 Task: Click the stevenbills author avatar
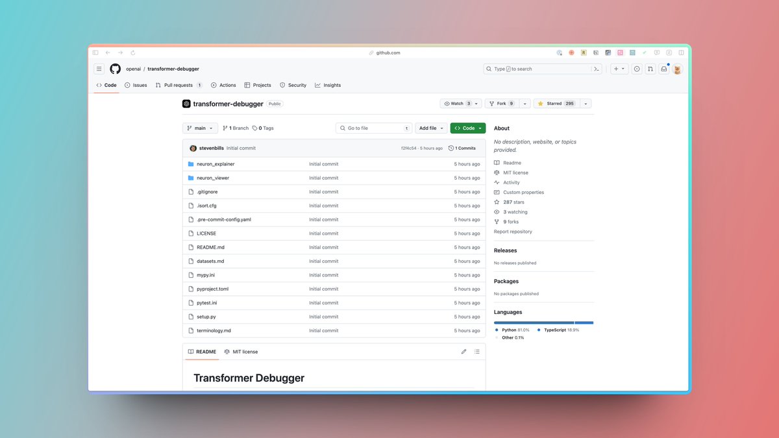click(x=193, y=148)
